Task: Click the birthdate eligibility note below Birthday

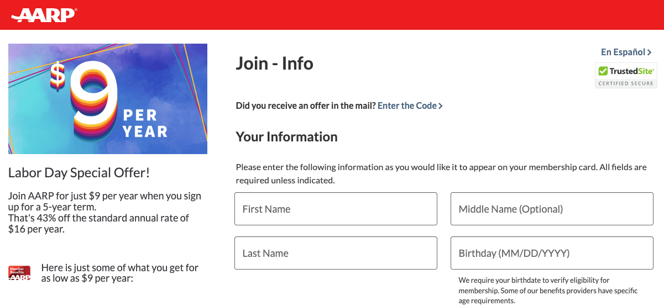Action: pyautogui.click(x=548, y=291)
